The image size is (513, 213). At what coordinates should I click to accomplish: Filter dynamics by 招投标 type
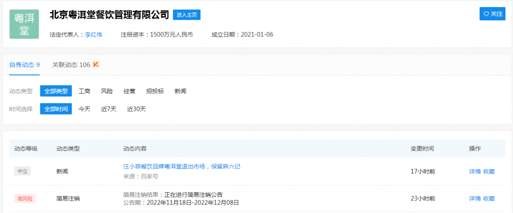(155, 91)
